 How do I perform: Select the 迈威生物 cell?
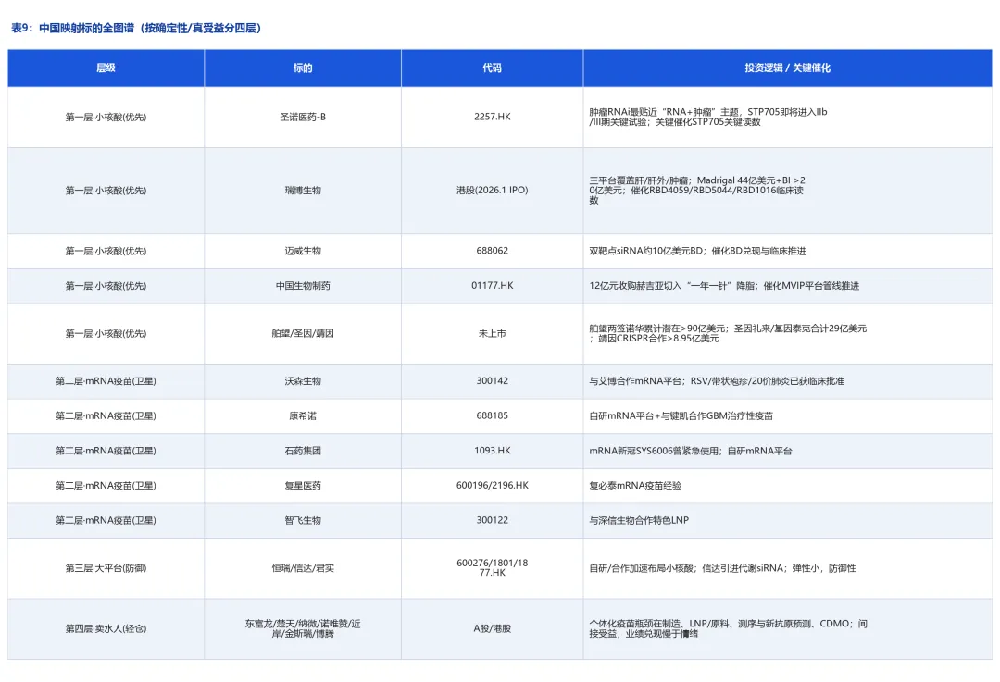[303, 251]
